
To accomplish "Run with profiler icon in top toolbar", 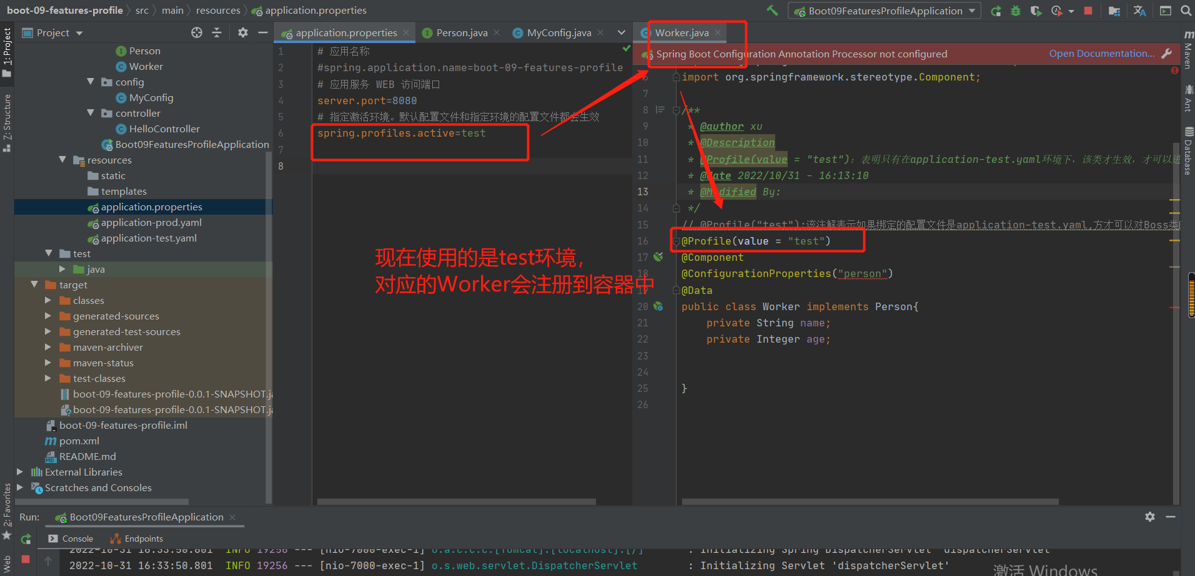I will click(x=1056, y=11).
